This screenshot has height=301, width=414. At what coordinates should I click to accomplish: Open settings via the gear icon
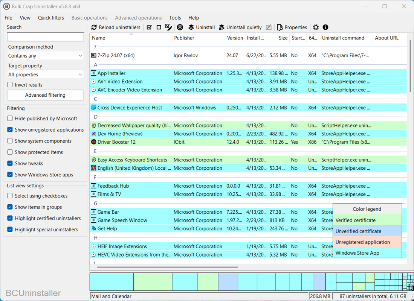click(x=316, y=27)
